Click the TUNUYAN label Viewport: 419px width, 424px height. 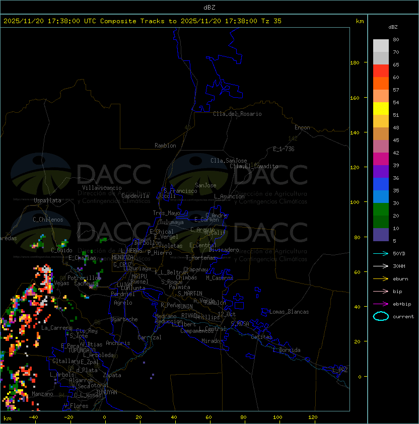click(107, 392)
